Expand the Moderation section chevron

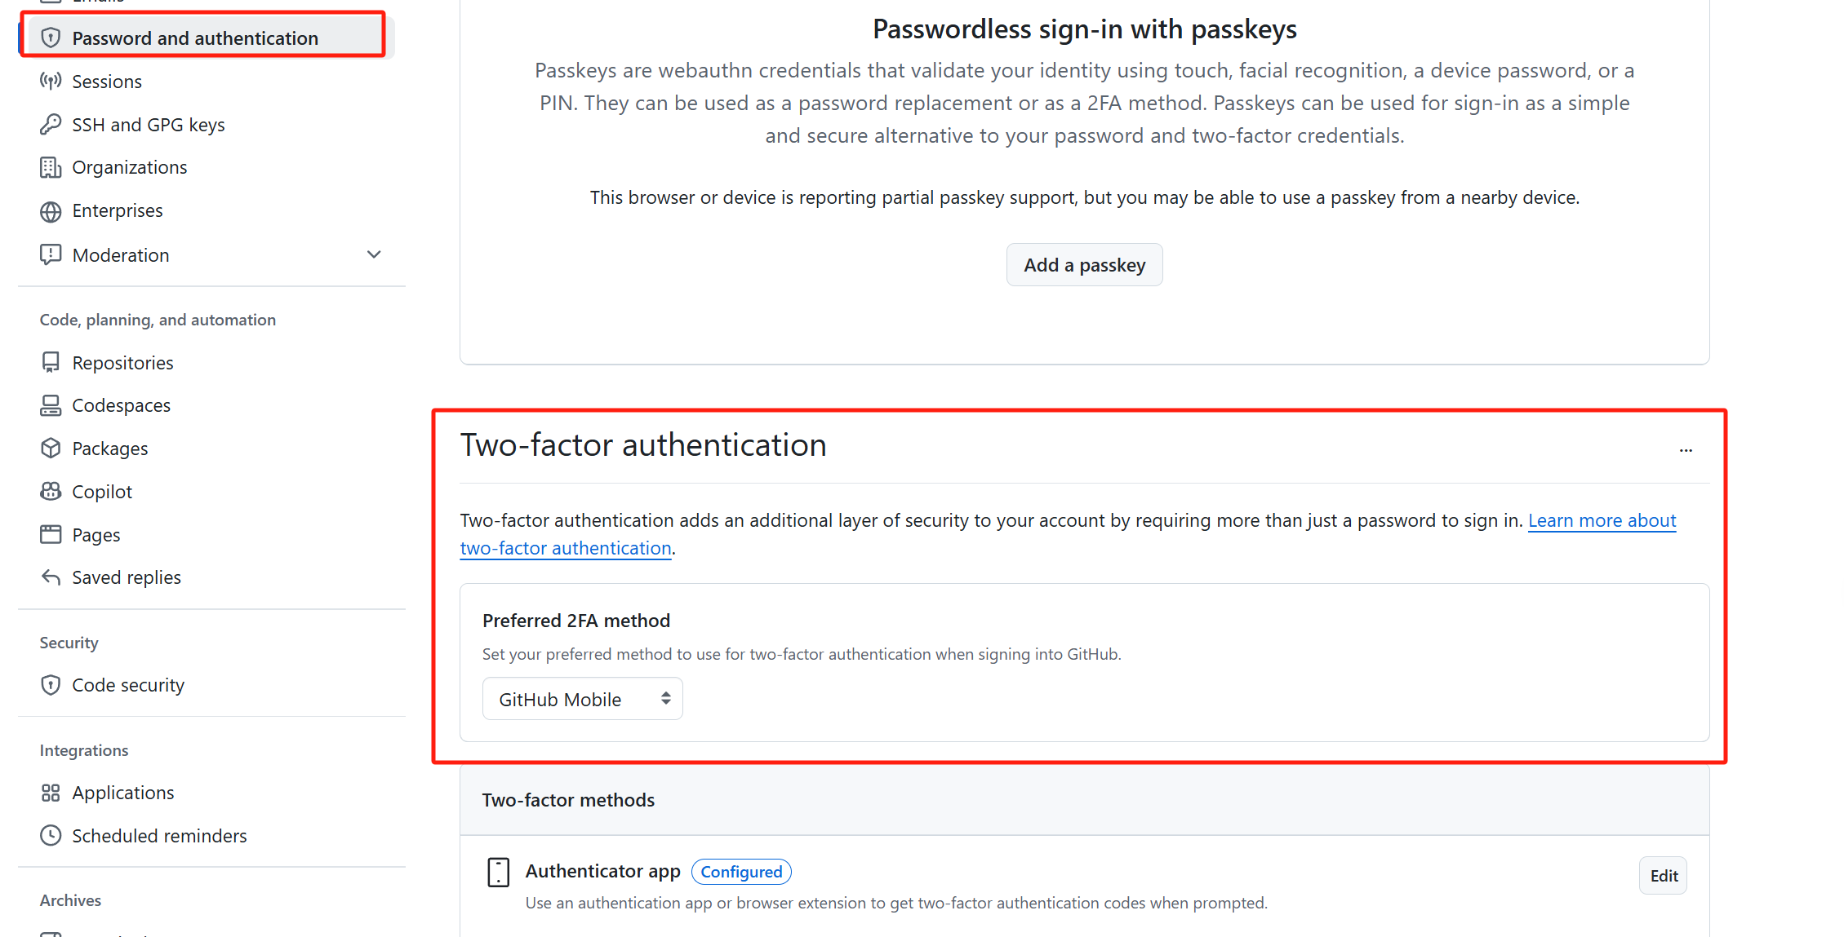pyautogui.click(x=374, y=255)
